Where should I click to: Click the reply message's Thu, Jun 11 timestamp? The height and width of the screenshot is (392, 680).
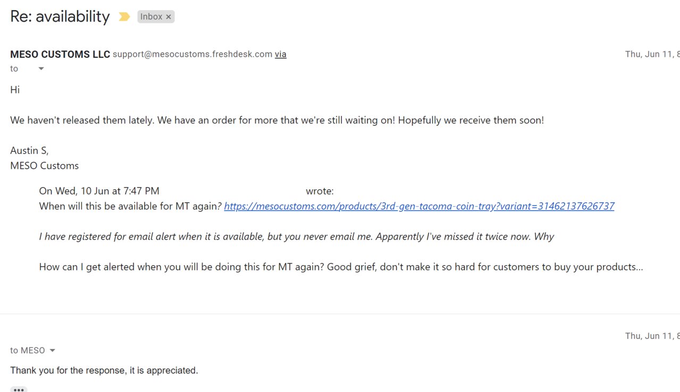tap(652, 336)
